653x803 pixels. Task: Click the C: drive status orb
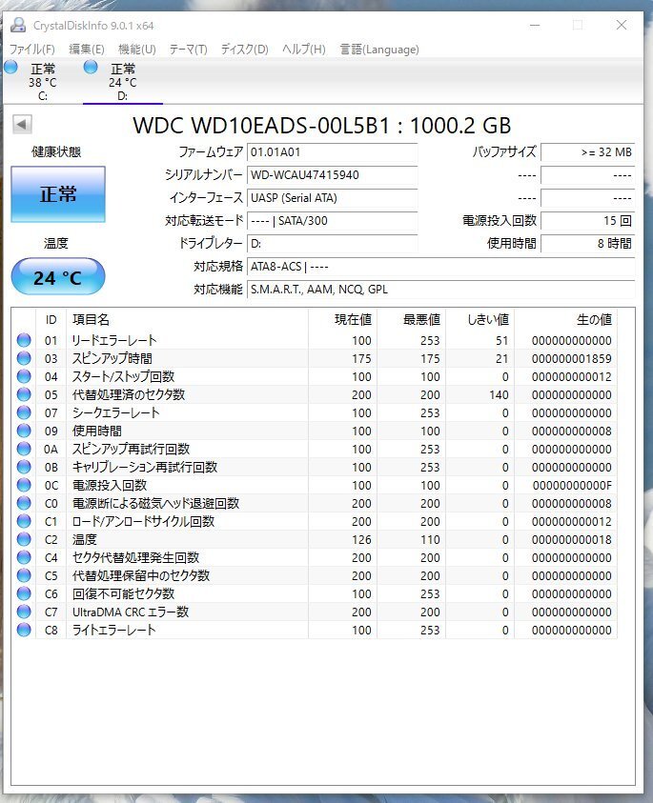[10, 67]
